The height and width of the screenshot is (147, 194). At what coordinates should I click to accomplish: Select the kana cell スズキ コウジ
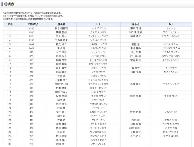(x=99, y=96)
